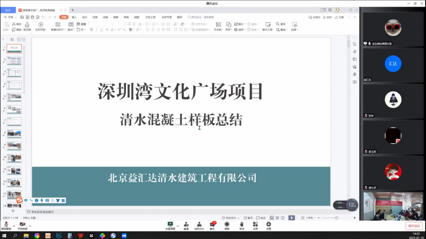Click the Format Painter (格式刷) icon
This screenshot has width=426, height=239.
tap(27, 25)
